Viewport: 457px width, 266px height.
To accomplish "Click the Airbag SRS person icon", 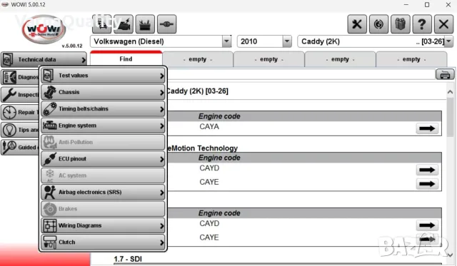I will click(49, 192).
